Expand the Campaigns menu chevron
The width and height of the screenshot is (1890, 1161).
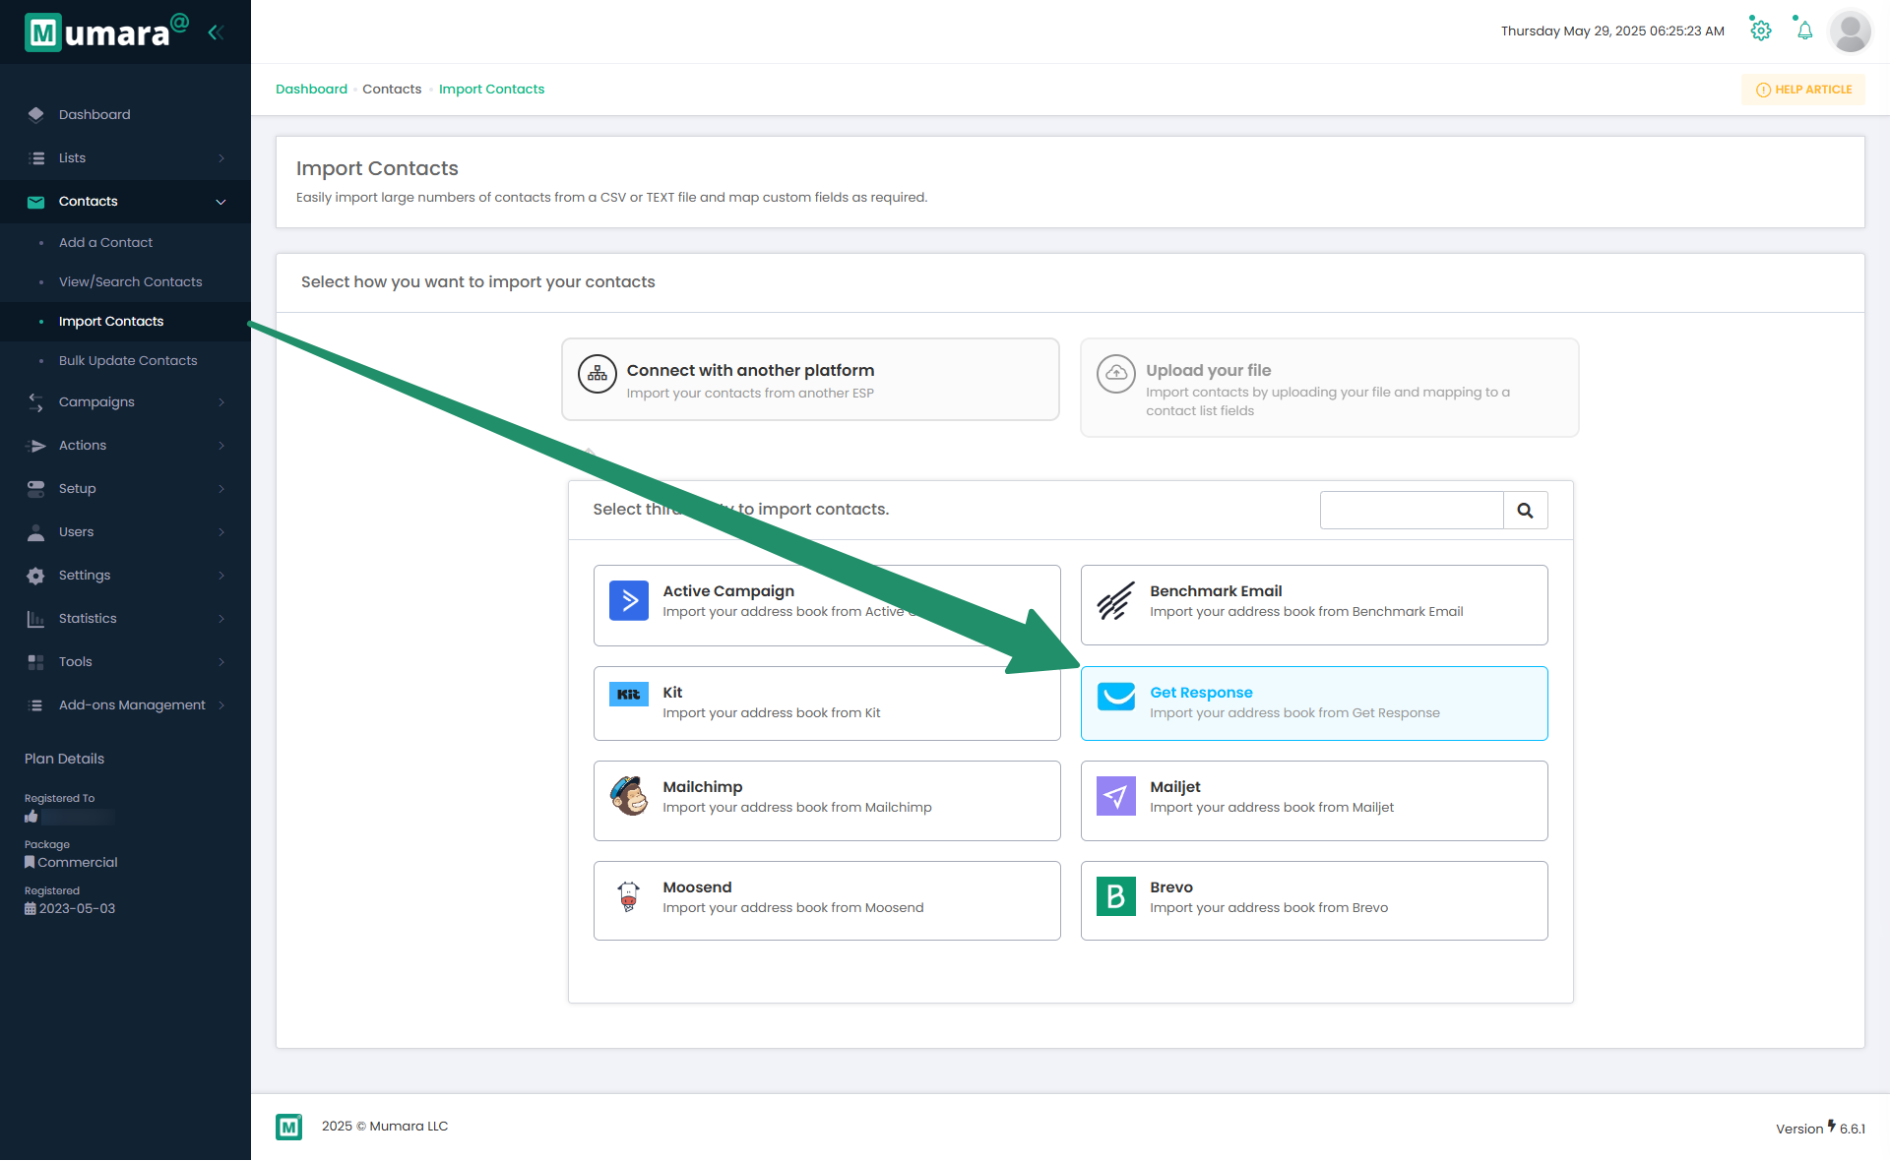[x=221, y=402]
